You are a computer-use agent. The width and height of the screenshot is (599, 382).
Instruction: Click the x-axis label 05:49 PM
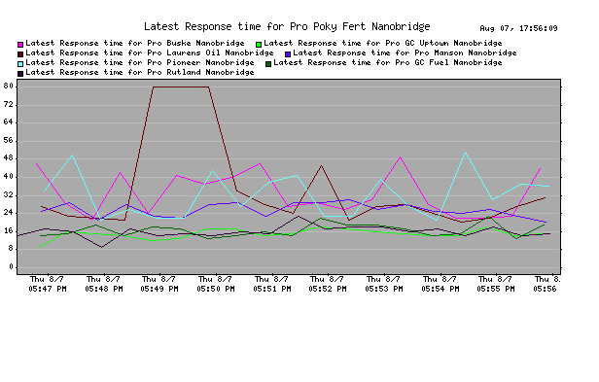(159, 289)
